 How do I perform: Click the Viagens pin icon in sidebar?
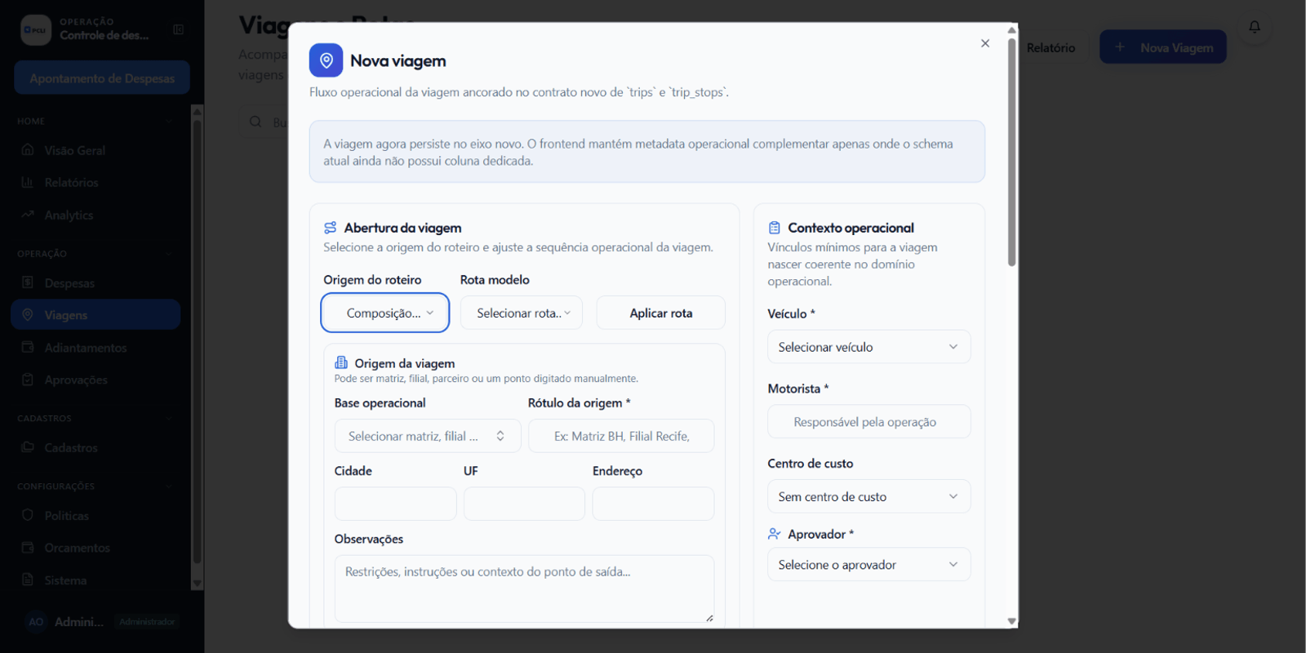tap(28, 314)
